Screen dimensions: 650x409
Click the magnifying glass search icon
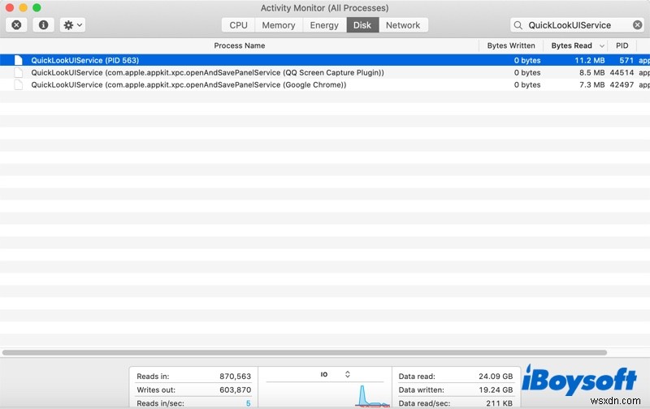click(518, 25)
